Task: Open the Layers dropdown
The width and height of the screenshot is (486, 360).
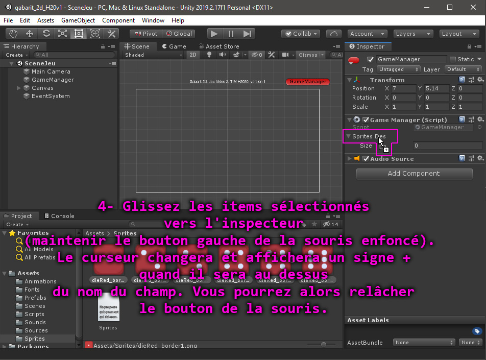Action: click(x=413, y=34)
